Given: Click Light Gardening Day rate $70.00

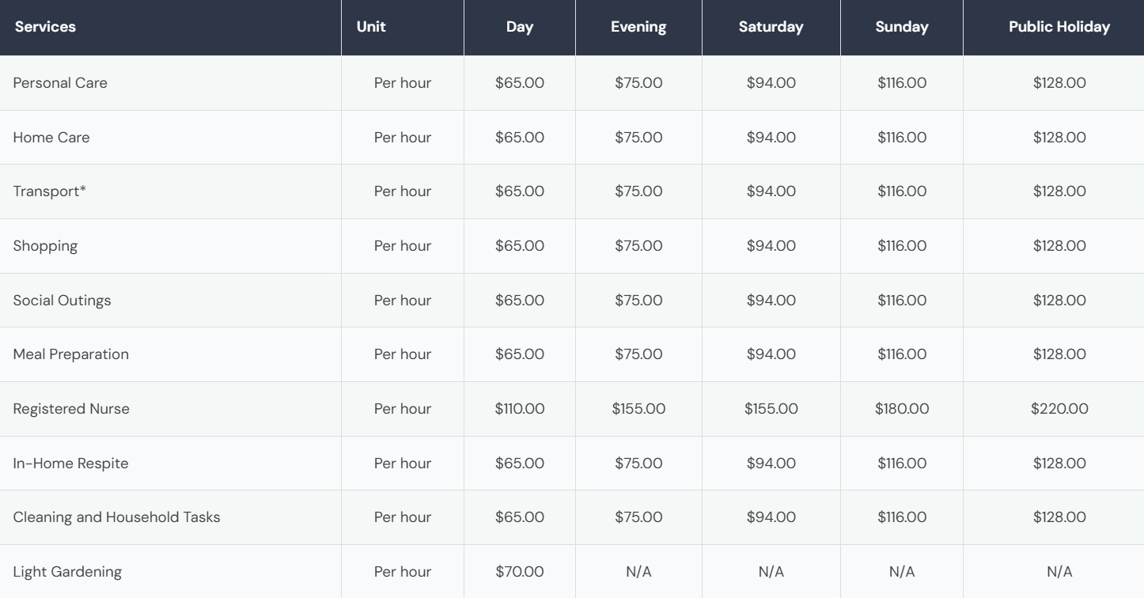Looking at the screenshot, I should pyautogui.click(x=520, y=572).
